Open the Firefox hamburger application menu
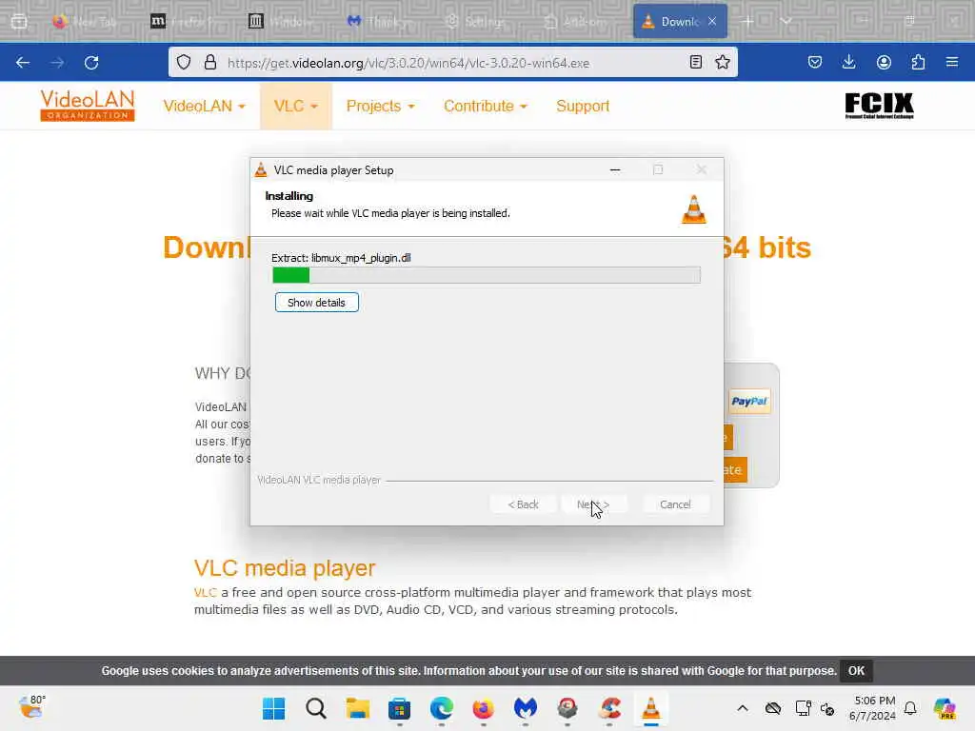The image size is (975, 731). (x=952, y=62)
